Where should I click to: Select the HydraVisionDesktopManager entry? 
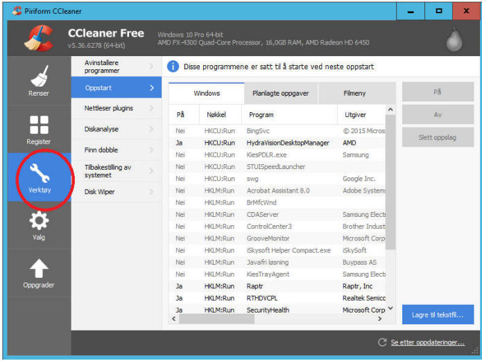[277, 143]
